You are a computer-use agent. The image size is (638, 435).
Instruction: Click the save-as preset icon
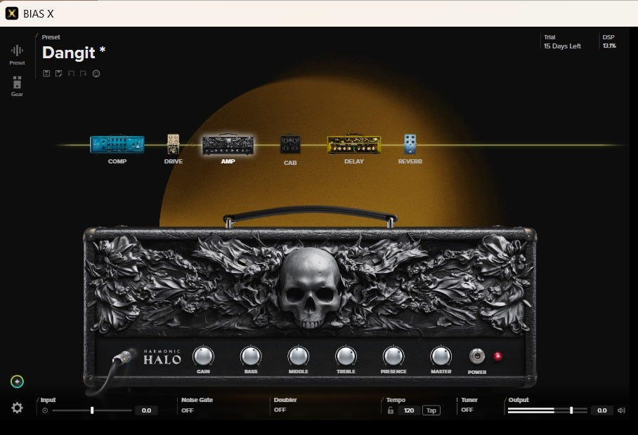point(58,74)
